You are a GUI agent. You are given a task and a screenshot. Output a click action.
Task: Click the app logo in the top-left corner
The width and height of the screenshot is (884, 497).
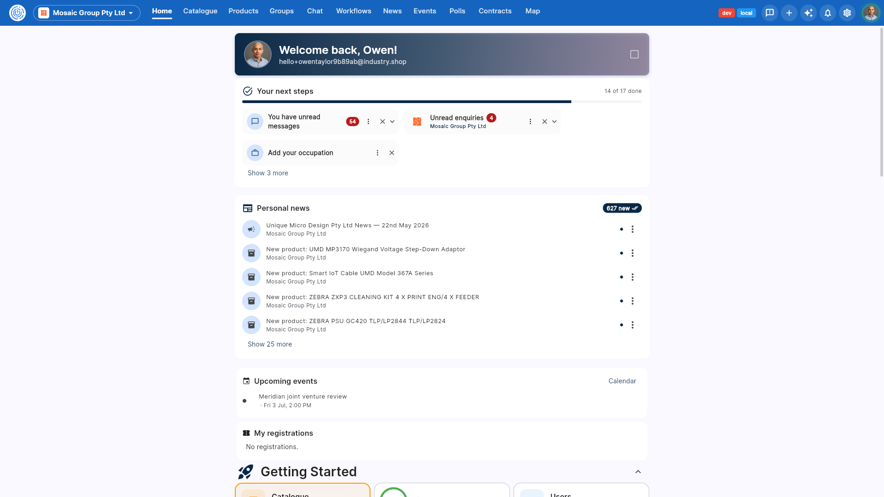click(x=17, y=13)
